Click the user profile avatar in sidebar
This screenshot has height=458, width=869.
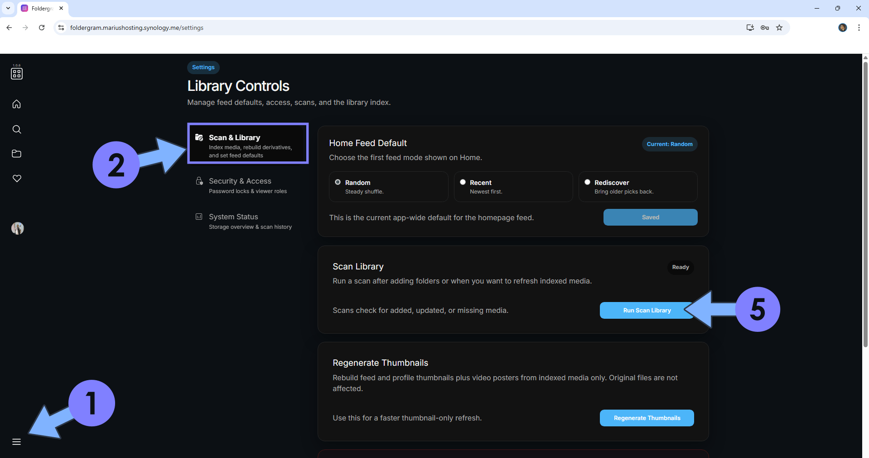pyautogui.click(x=17, y=228)
